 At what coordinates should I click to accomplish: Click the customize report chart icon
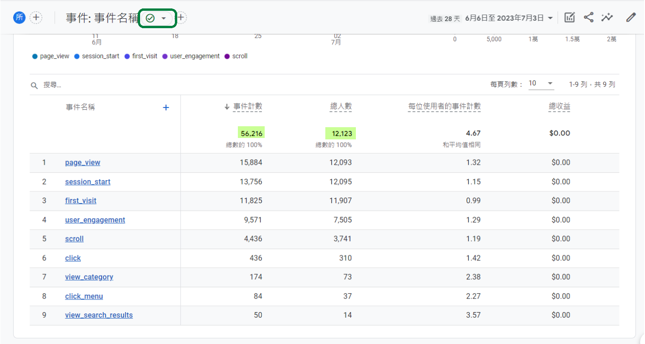569,18
